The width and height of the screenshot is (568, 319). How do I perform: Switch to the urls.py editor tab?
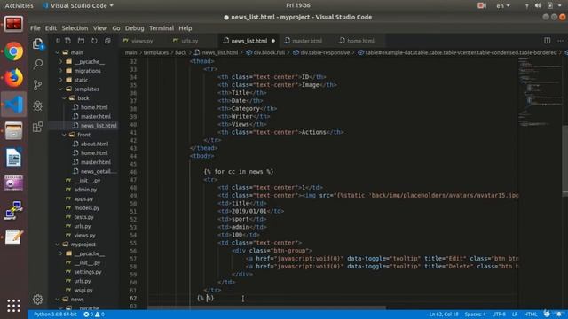point(190,41)
